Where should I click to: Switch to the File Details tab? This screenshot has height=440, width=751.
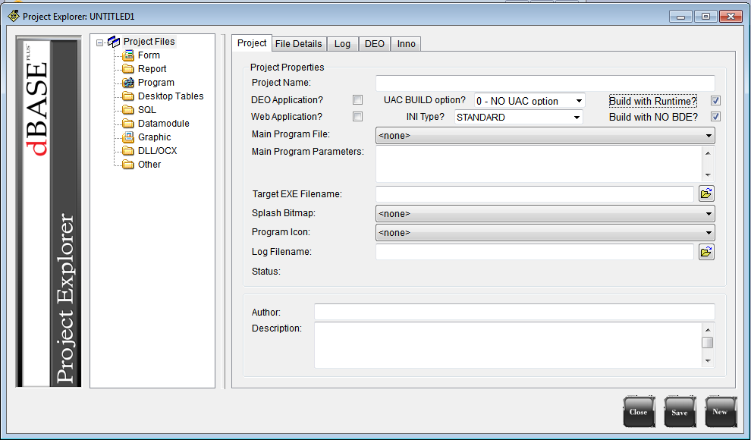pos(298,43)
